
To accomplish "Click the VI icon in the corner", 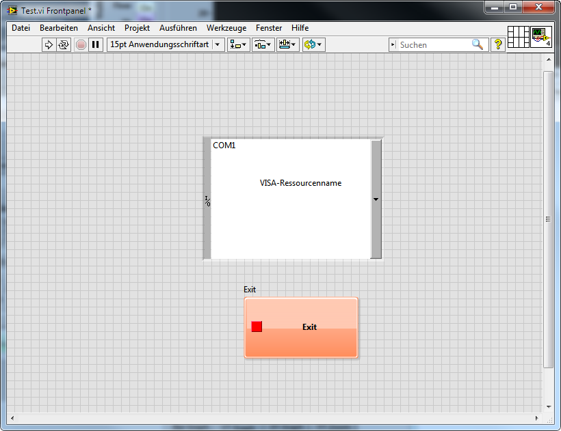I will coord(541,37).
